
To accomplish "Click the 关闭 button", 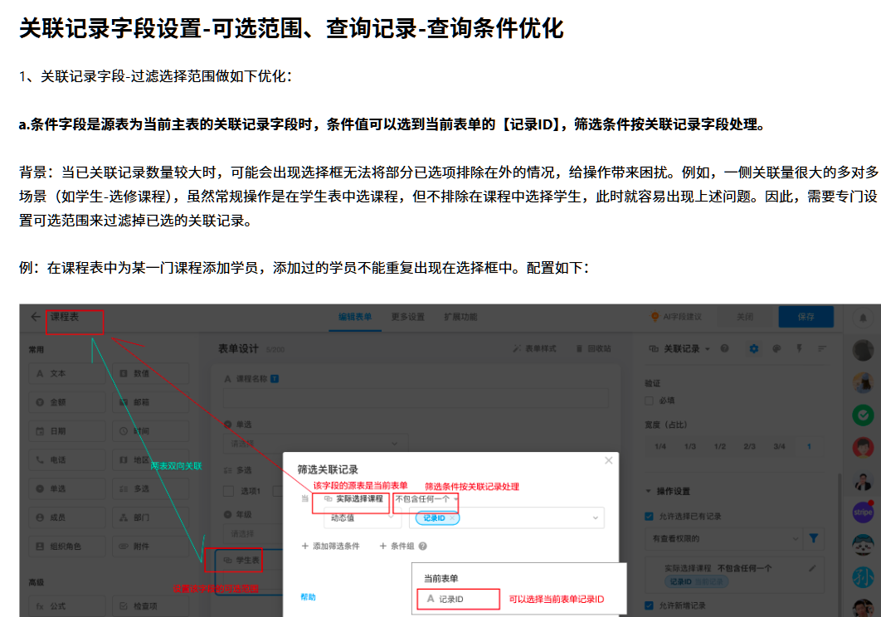I will tap(745, 317).
